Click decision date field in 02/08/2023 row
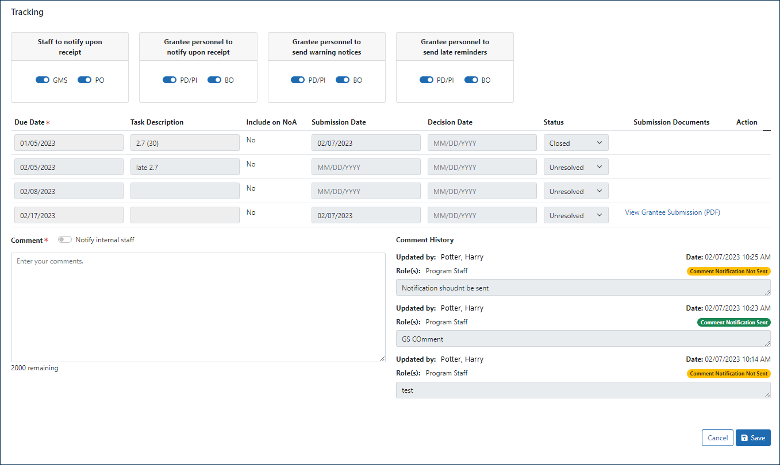Image resolution: width=780 pixels, height=465 pixels. (482, 191)
